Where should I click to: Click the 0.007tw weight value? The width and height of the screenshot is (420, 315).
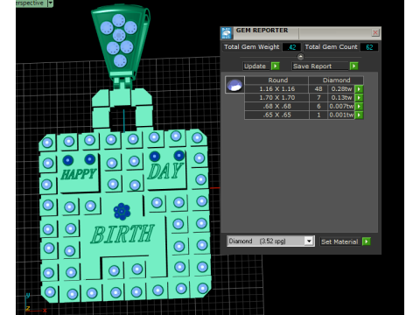click(341, 106)
